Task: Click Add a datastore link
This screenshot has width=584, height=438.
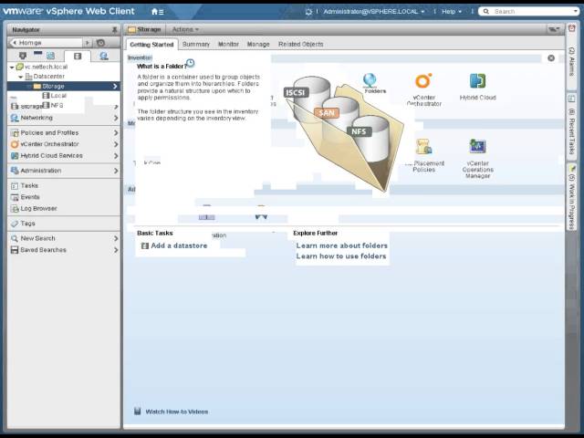Action: click(x=179, y=245)
